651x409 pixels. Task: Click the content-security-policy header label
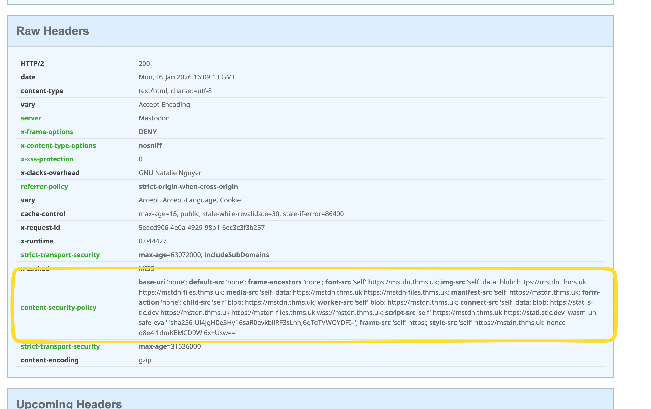pos(58,307)
